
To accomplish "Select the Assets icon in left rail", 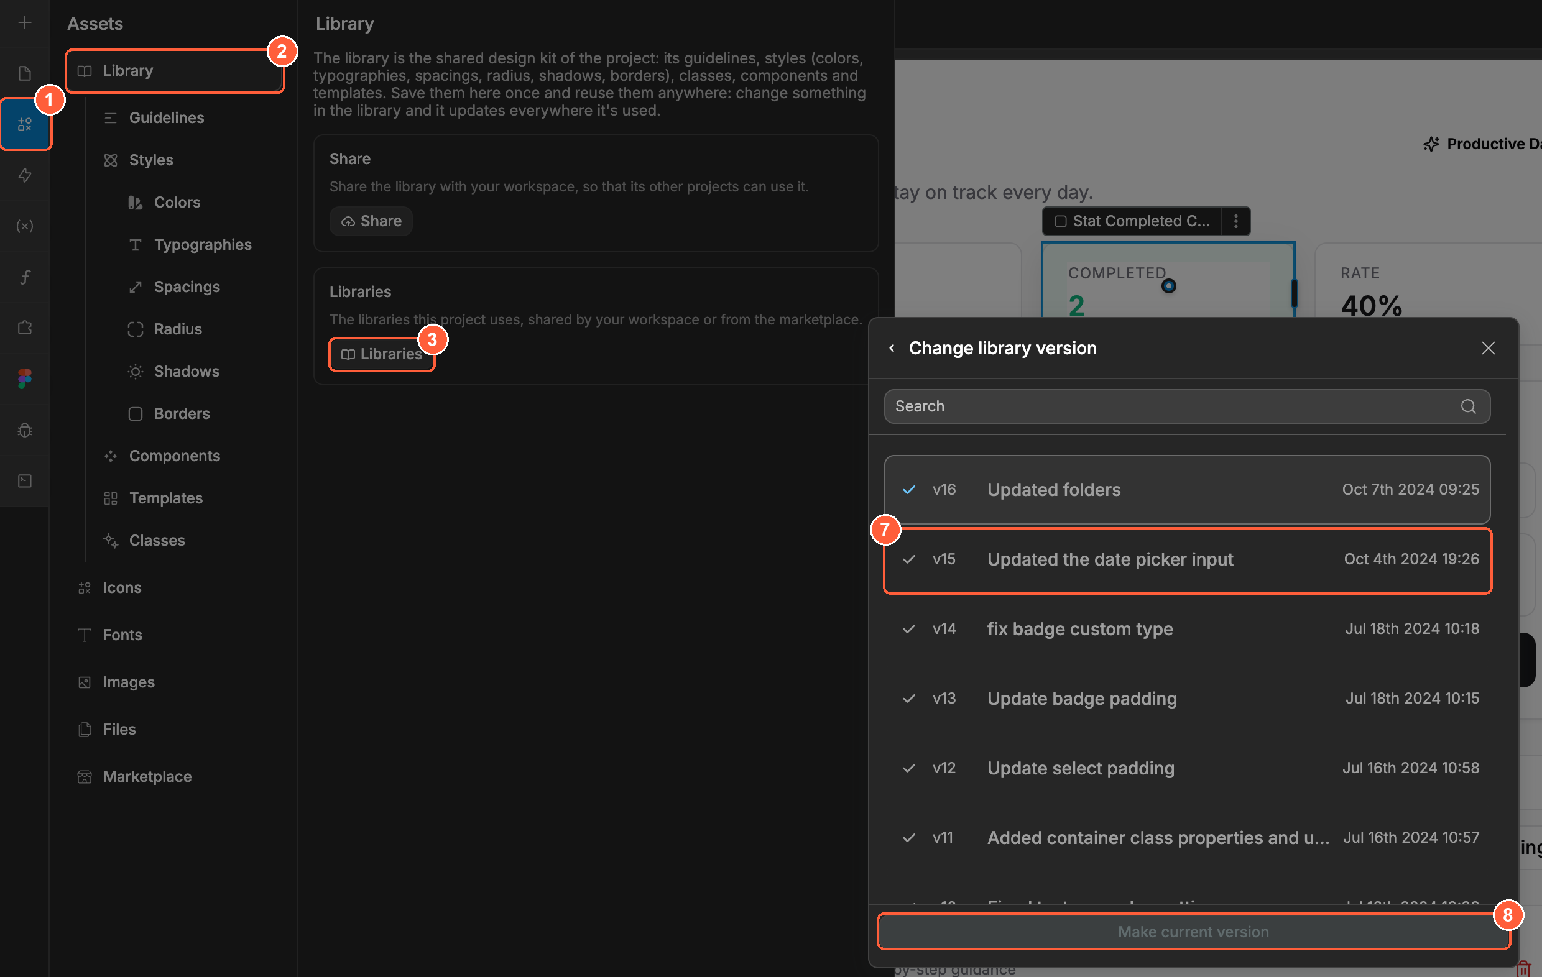I will (24, 124).
